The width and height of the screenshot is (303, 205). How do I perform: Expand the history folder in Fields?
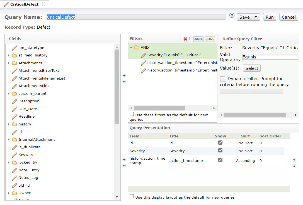click(9, 124)
